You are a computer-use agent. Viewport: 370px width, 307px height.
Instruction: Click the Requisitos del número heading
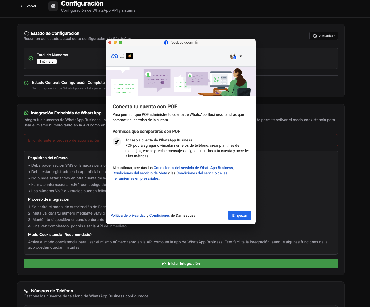click(x=48, y=158)
